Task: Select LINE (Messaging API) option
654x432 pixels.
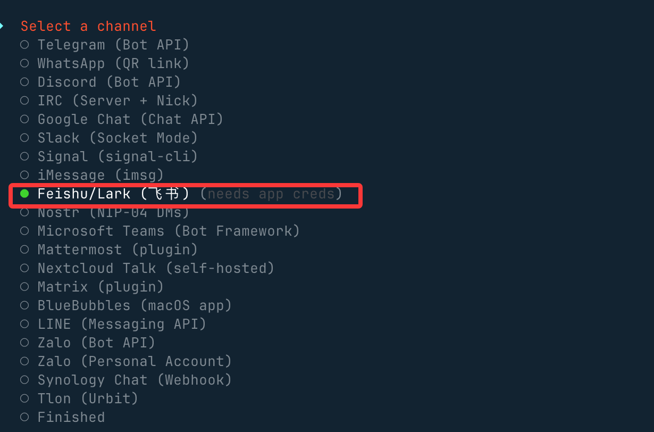Action: coord(24,324)
